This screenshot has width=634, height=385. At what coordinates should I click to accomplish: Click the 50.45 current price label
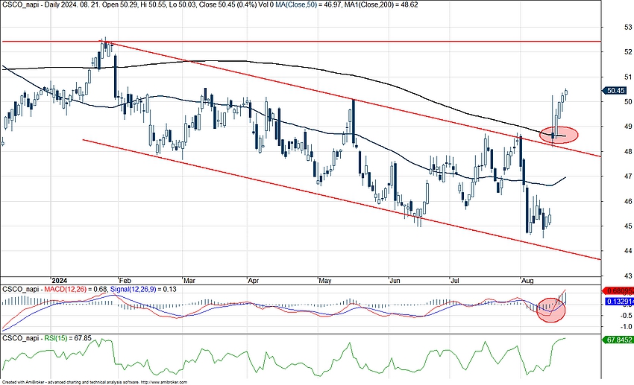[x=615, y=91]
